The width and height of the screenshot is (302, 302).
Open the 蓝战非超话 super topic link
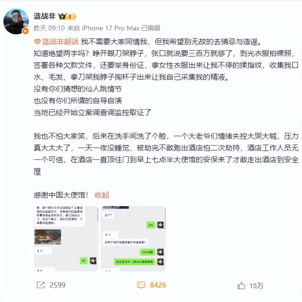60,42
